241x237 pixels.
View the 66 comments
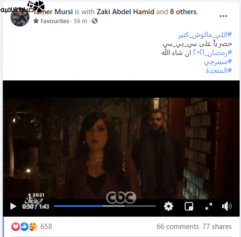[x=178, y=227]
